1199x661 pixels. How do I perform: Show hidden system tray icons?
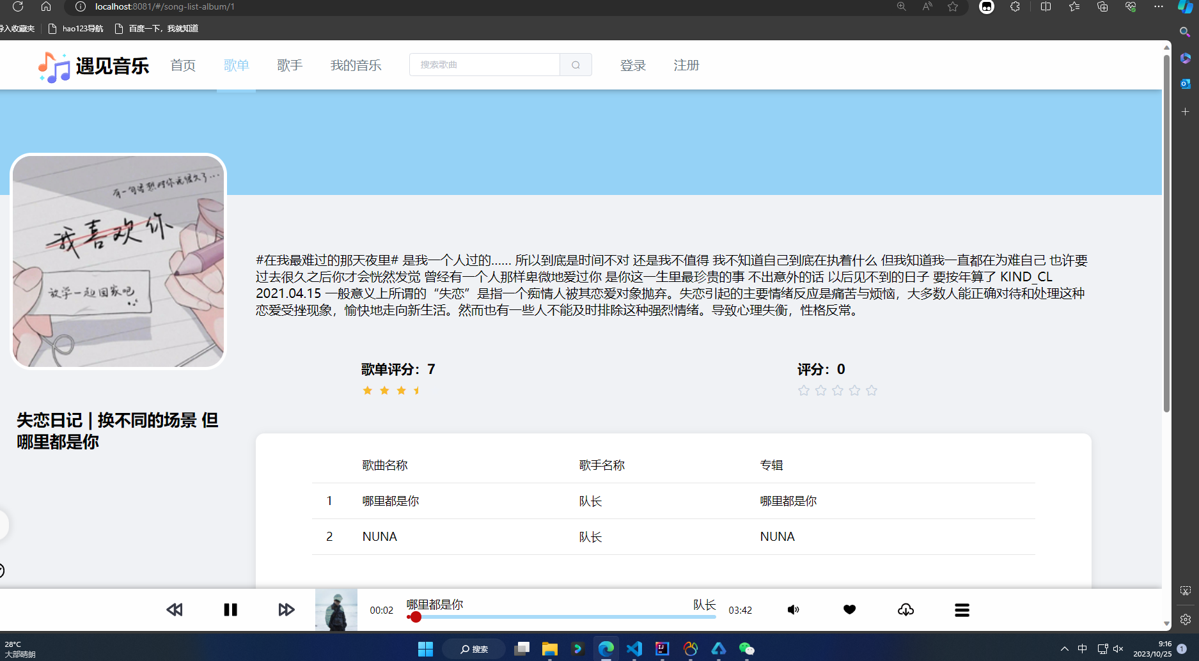(1064, 649)
